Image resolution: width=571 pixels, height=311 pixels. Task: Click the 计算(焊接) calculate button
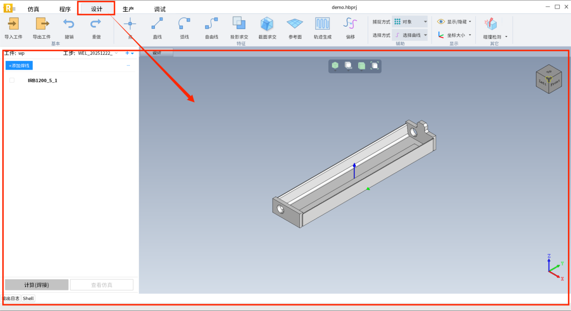(x=36, y=285)
